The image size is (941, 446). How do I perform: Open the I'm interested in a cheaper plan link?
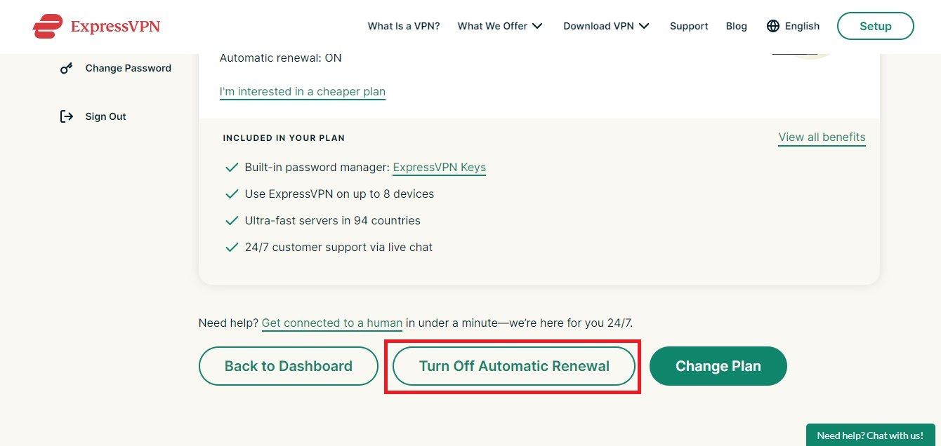coord(302,91)
